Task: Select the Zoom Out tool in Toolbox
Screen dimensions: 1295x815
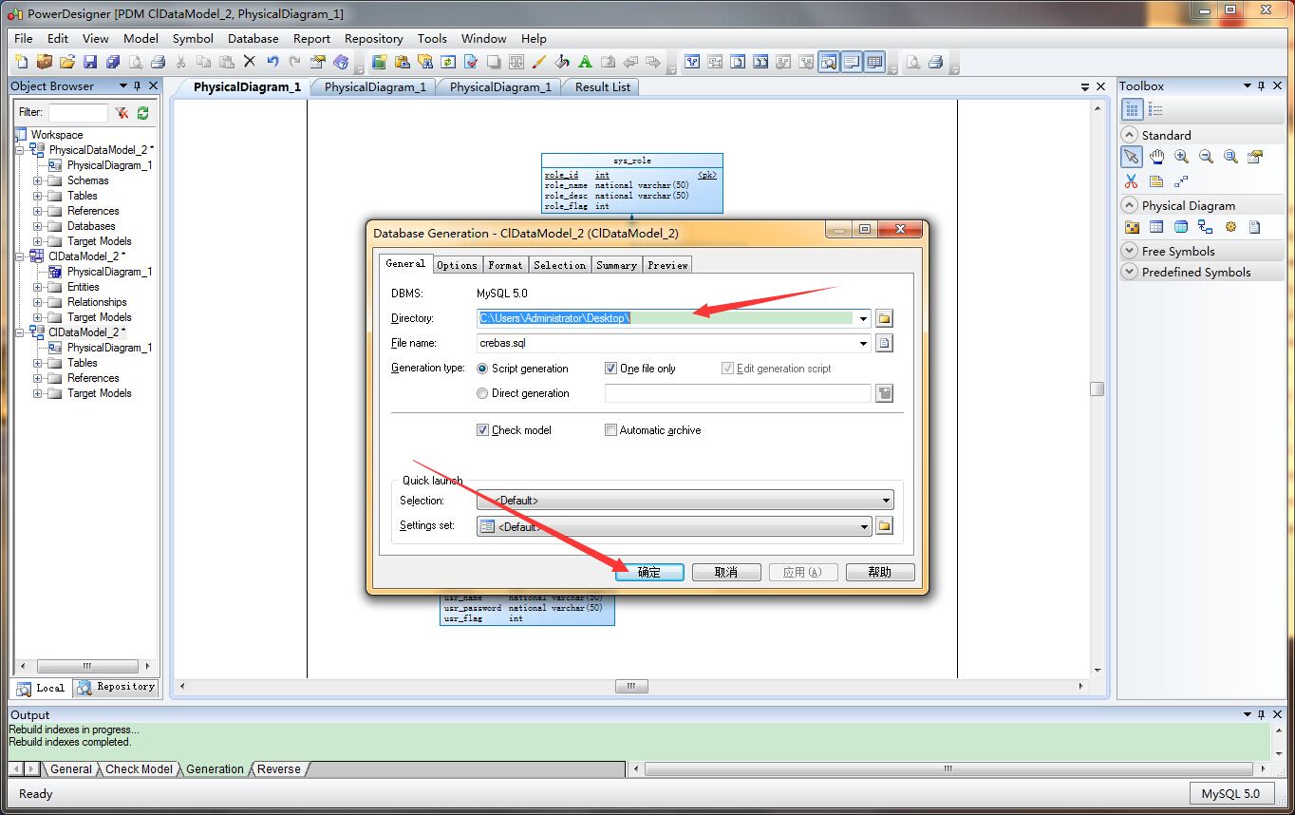Action: [x=1206, y=157]
